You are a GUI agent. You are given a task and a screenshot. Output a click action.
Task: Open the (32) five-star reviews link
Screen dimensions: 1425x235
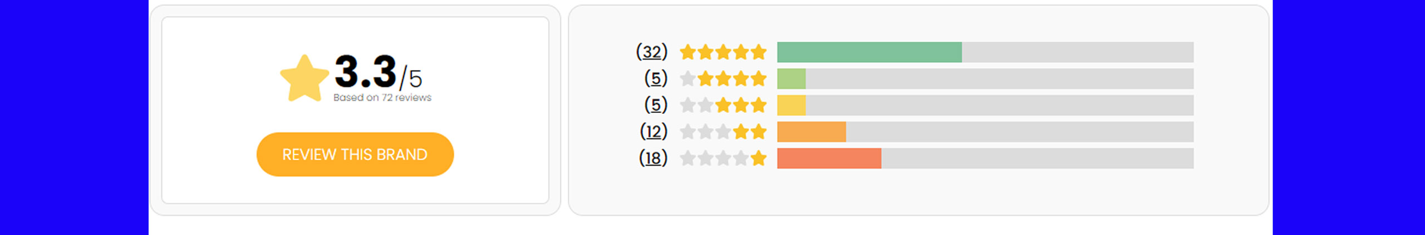tap(652, 52)
